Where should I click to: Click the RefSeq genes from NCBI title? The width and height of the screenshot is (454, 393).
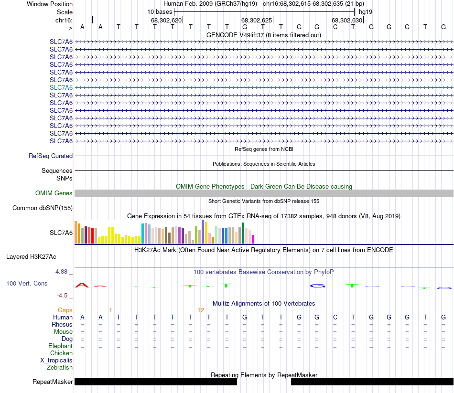(x=264, y=149)
